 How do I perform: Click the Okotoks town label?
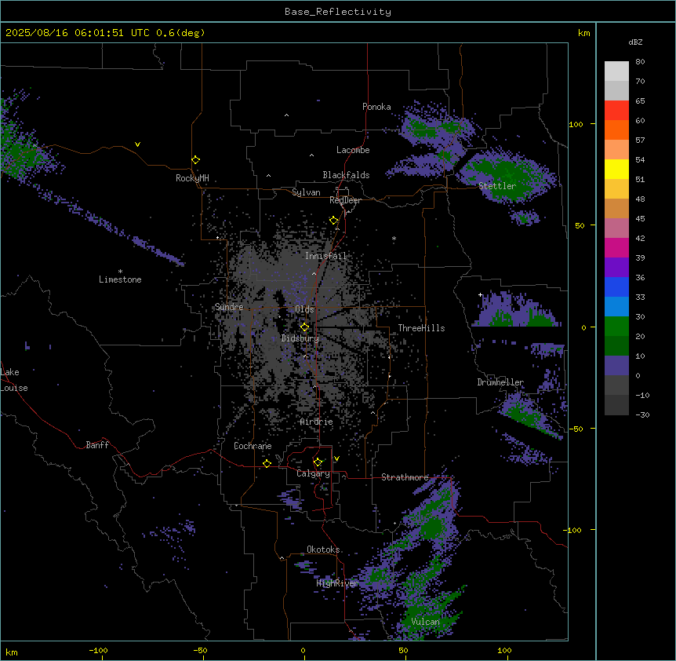pos(323,550)
